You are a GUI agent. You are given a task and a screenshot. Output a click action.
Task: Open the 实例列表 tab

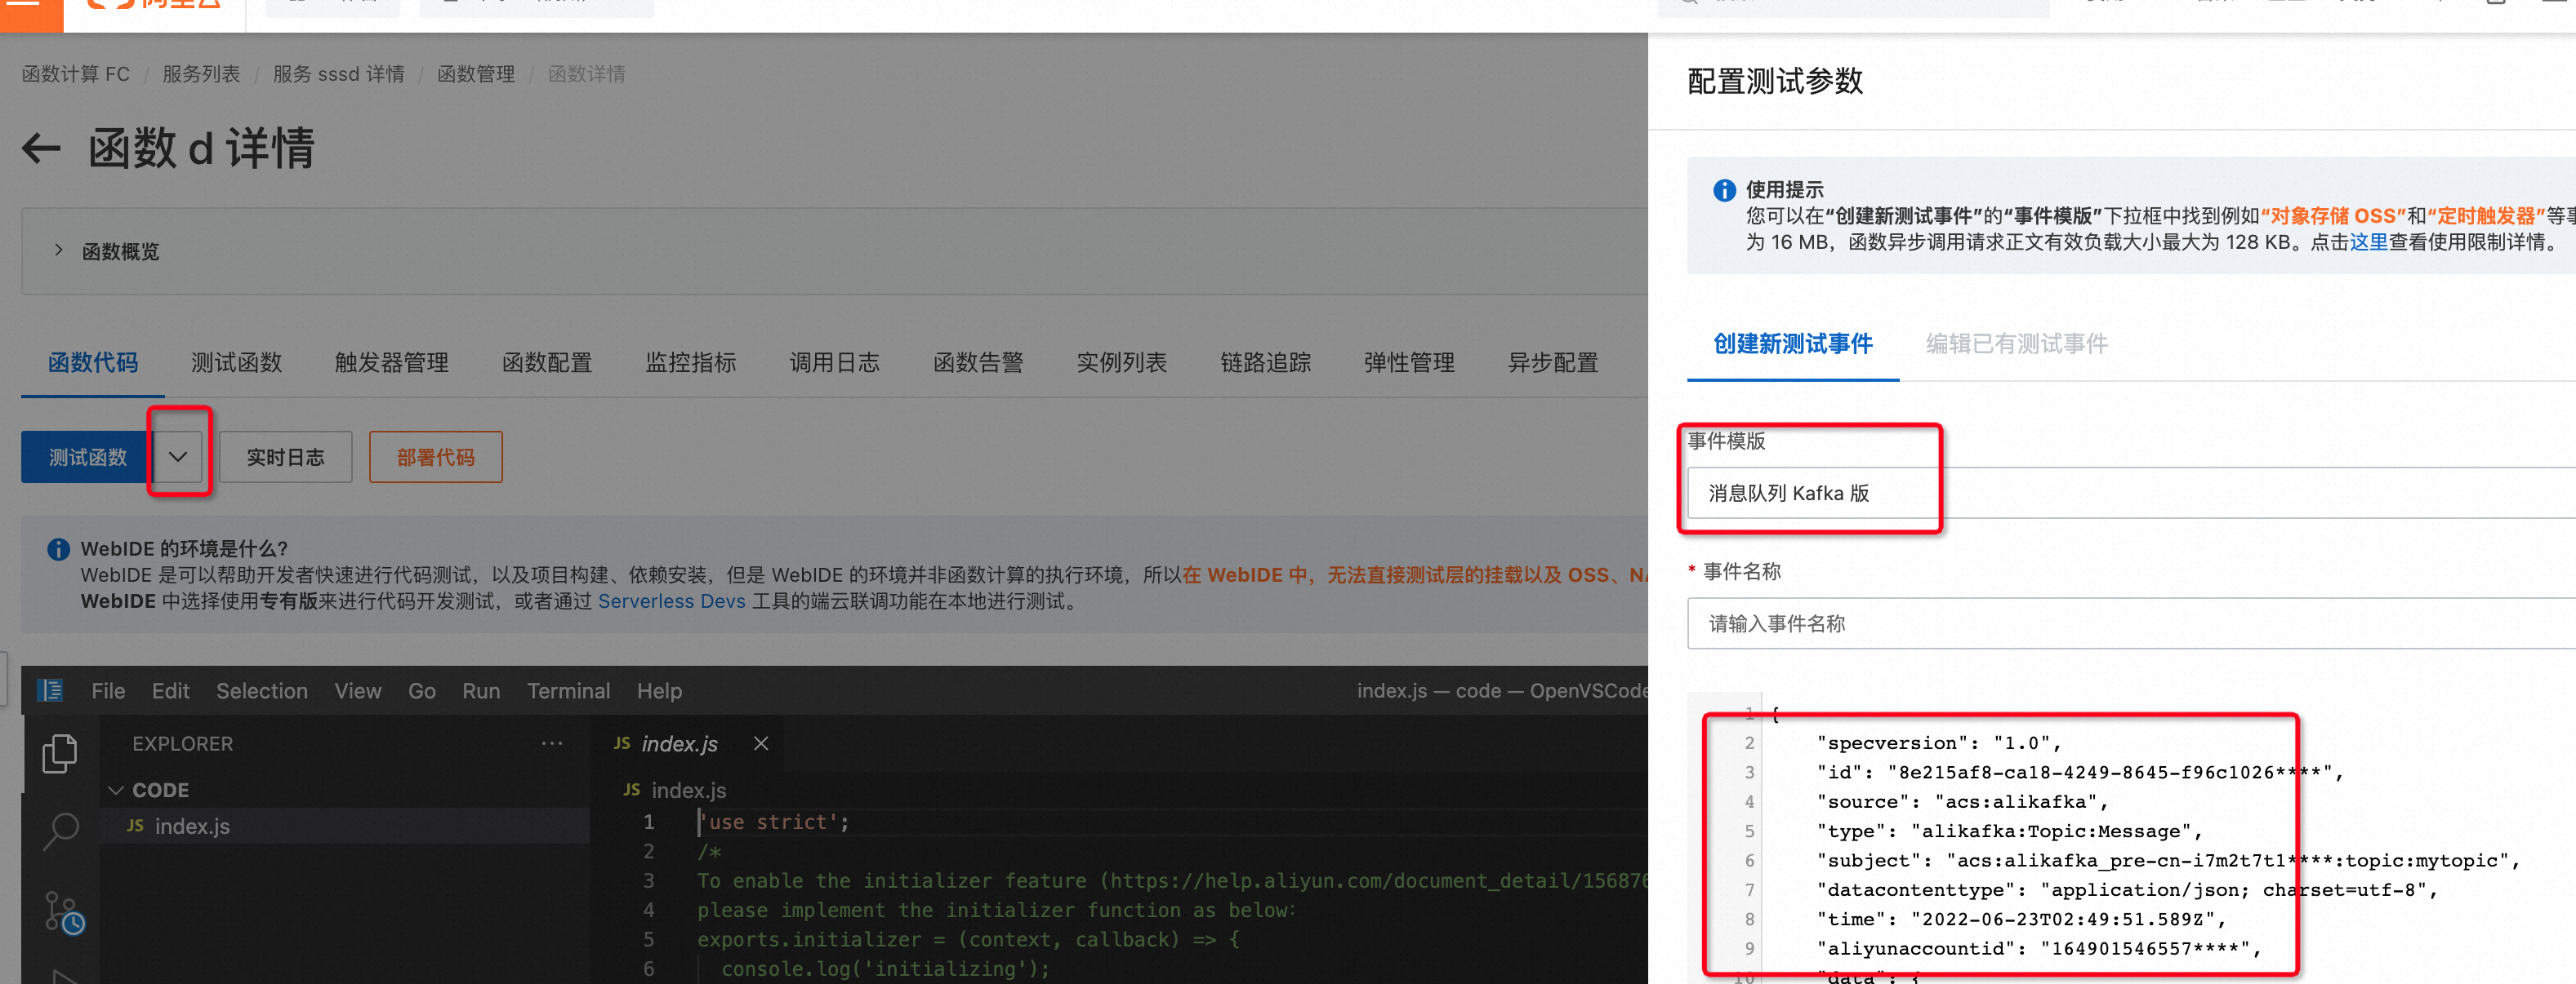(x=1121, y=362)
